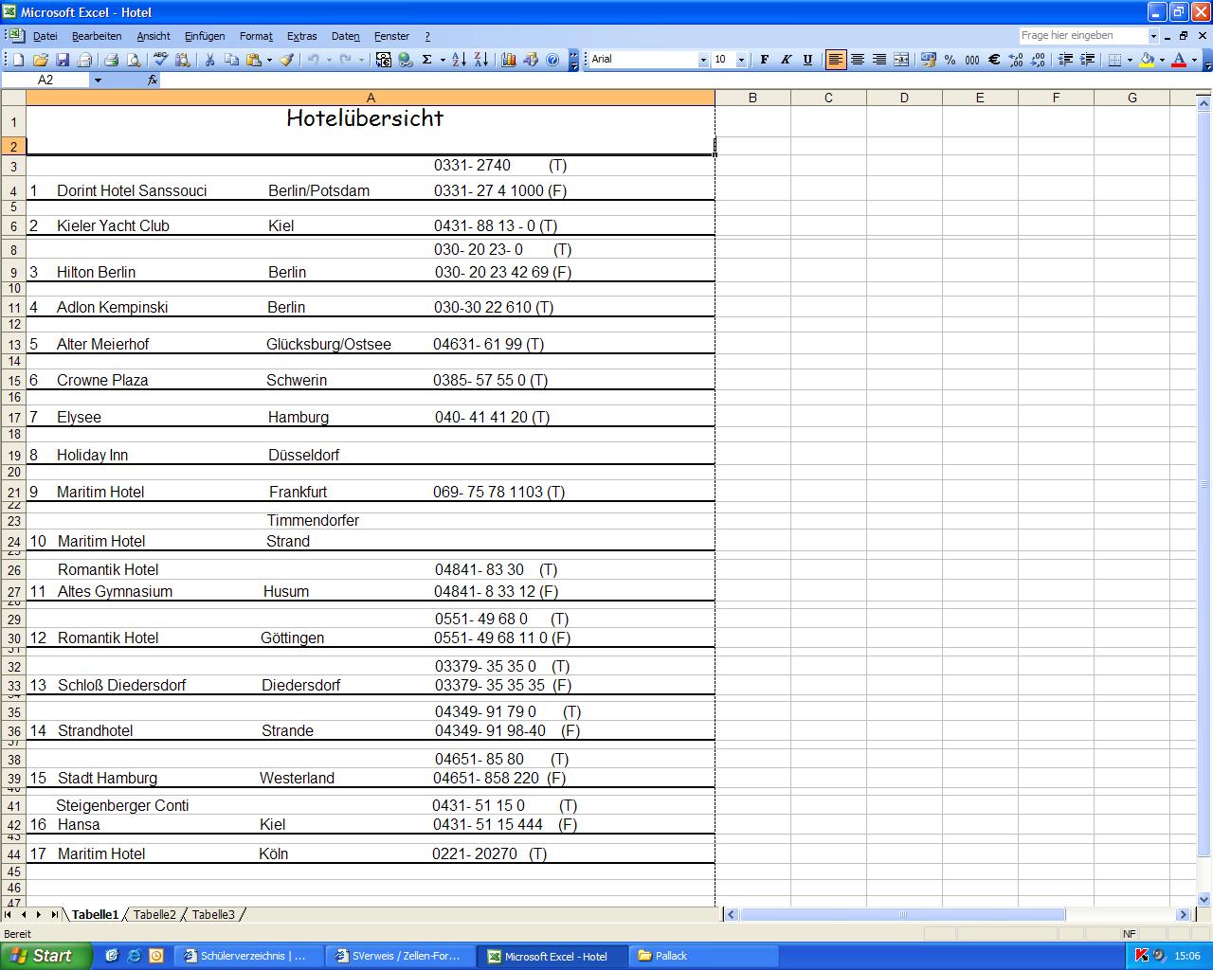
Task: Toggle center alignment button
Action: (x=858, y=60)
